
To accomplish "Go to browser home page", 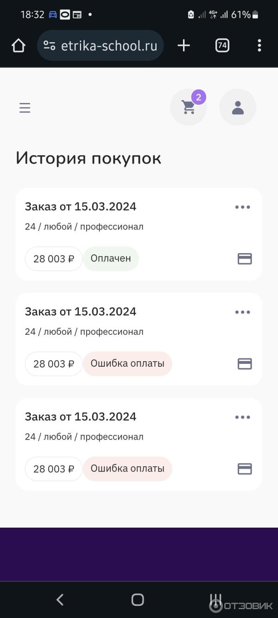I will (19, 45).
